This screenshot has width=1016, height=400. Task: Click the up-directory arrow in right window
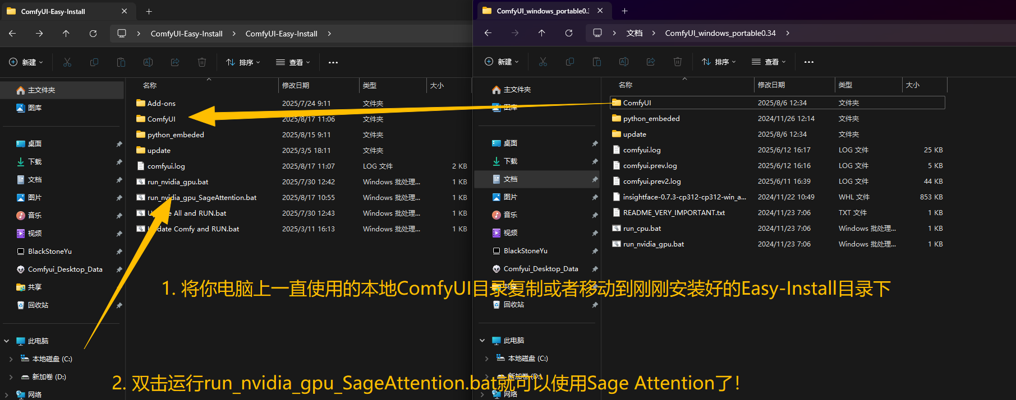(x=541, y=33)
